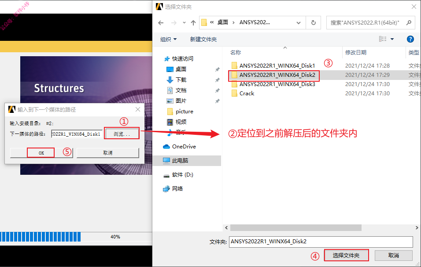Click 浏览... button in media path dialog

(122, 134)
